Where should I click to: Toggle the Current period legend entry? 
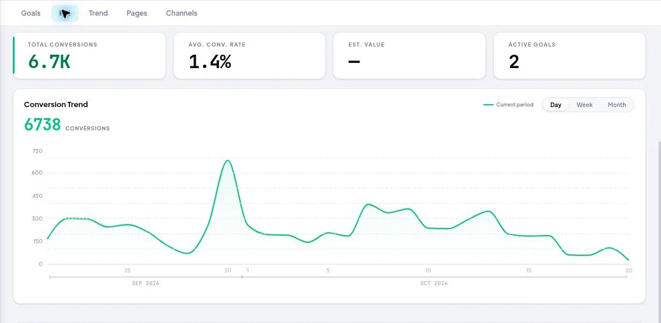point(508,105)
